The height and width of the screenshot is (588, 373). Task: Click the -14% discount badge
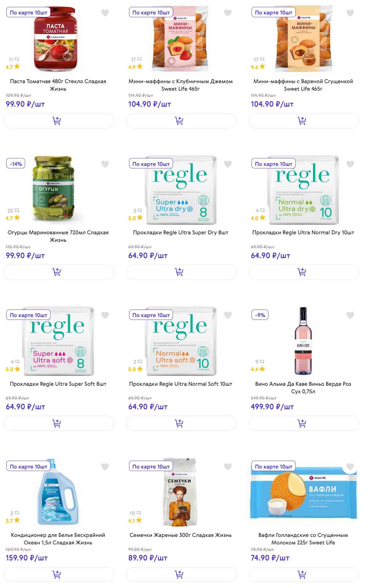pos(16,164)
